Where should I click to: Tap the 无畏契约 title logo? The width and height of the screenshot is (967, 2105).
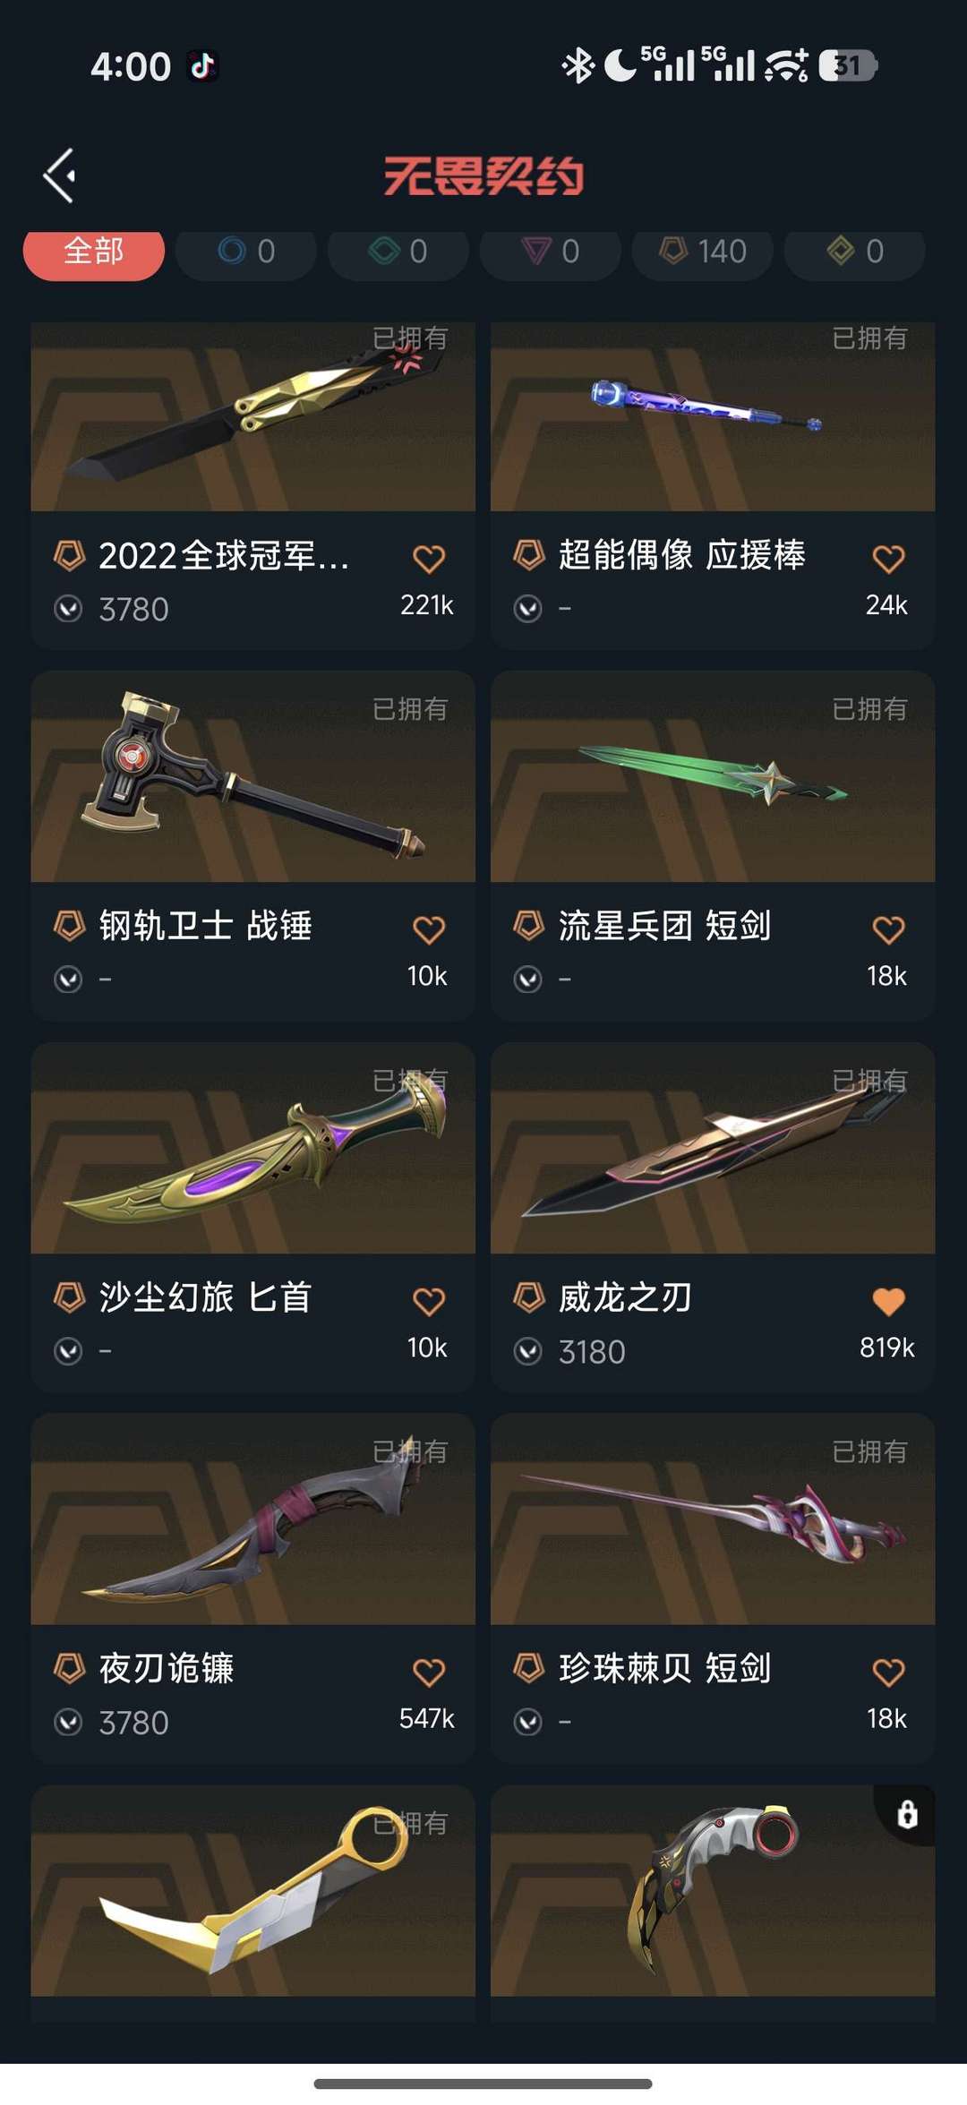click(483, 175)
